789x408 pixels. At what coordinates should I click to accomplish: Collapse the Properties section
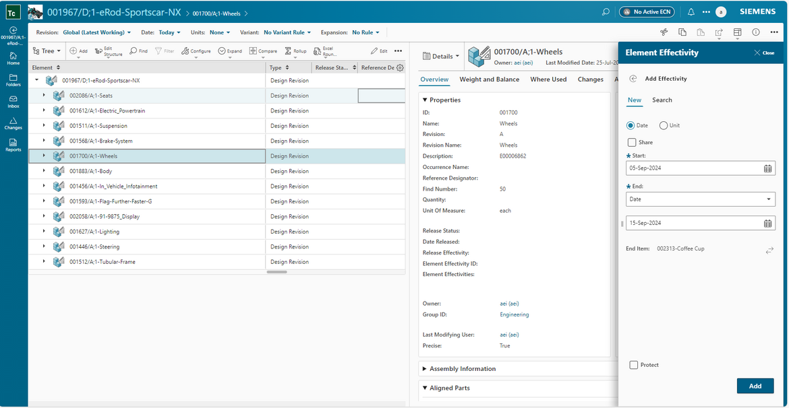click(x=425, y=100)
